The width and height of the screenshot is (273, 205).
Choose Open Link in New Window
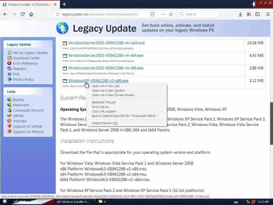[108, 90]
